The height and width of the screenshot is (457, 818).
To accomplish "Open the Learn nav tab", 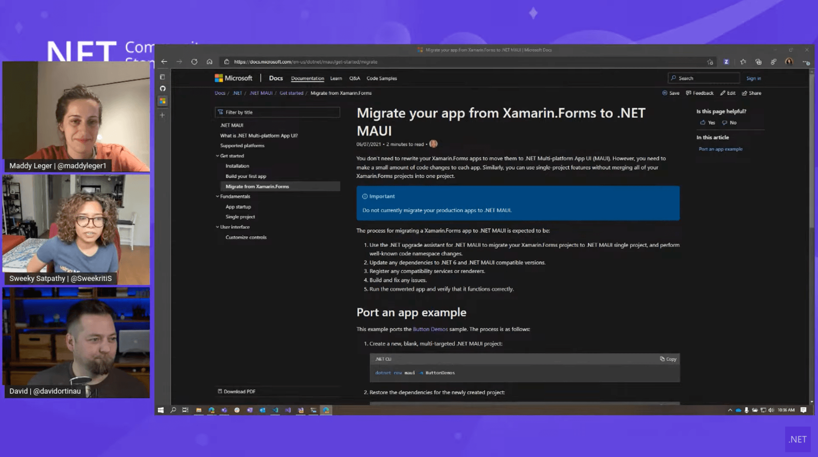I will click(336, 78).
